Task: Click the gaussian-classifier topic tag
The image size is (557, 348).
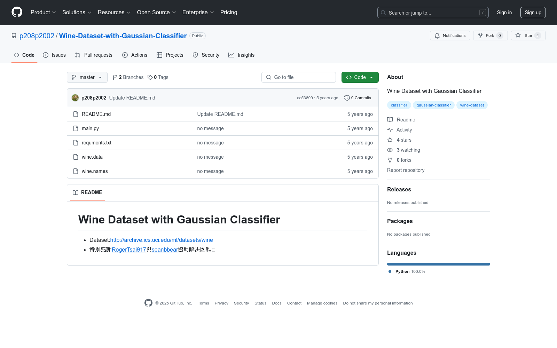Action: 434,105
